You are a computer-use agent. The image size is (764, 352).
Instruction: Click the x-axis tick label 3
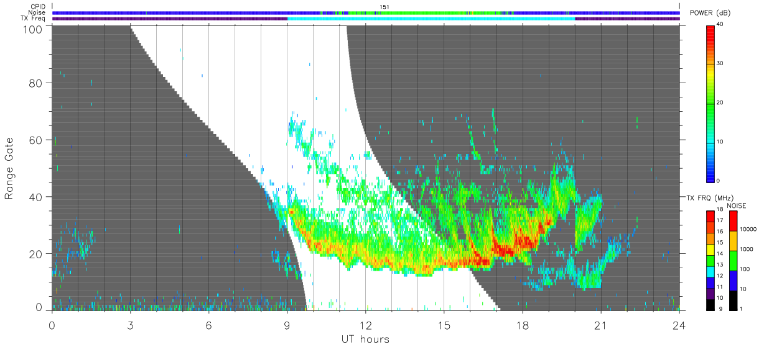tap(130, 325)
